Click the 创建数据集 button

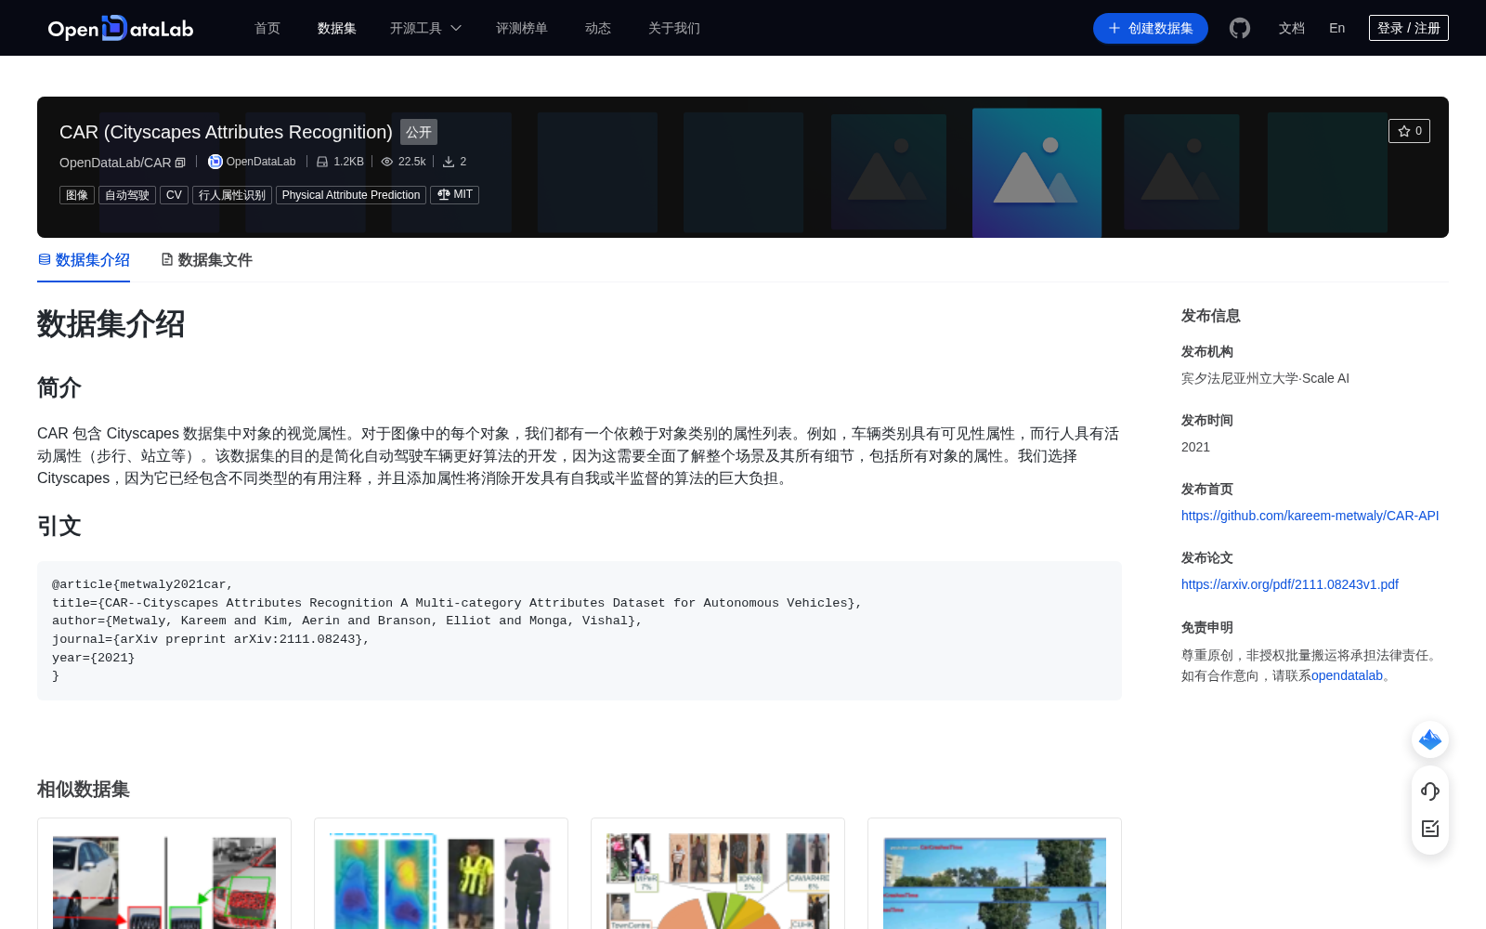tap(1151, 28)
